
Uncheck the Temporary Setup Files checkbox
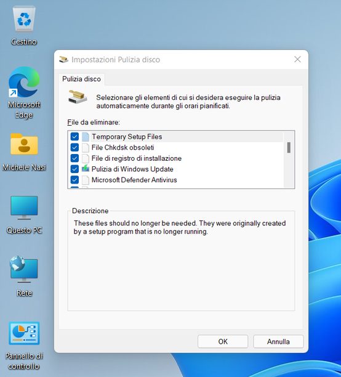click(74, 137)
